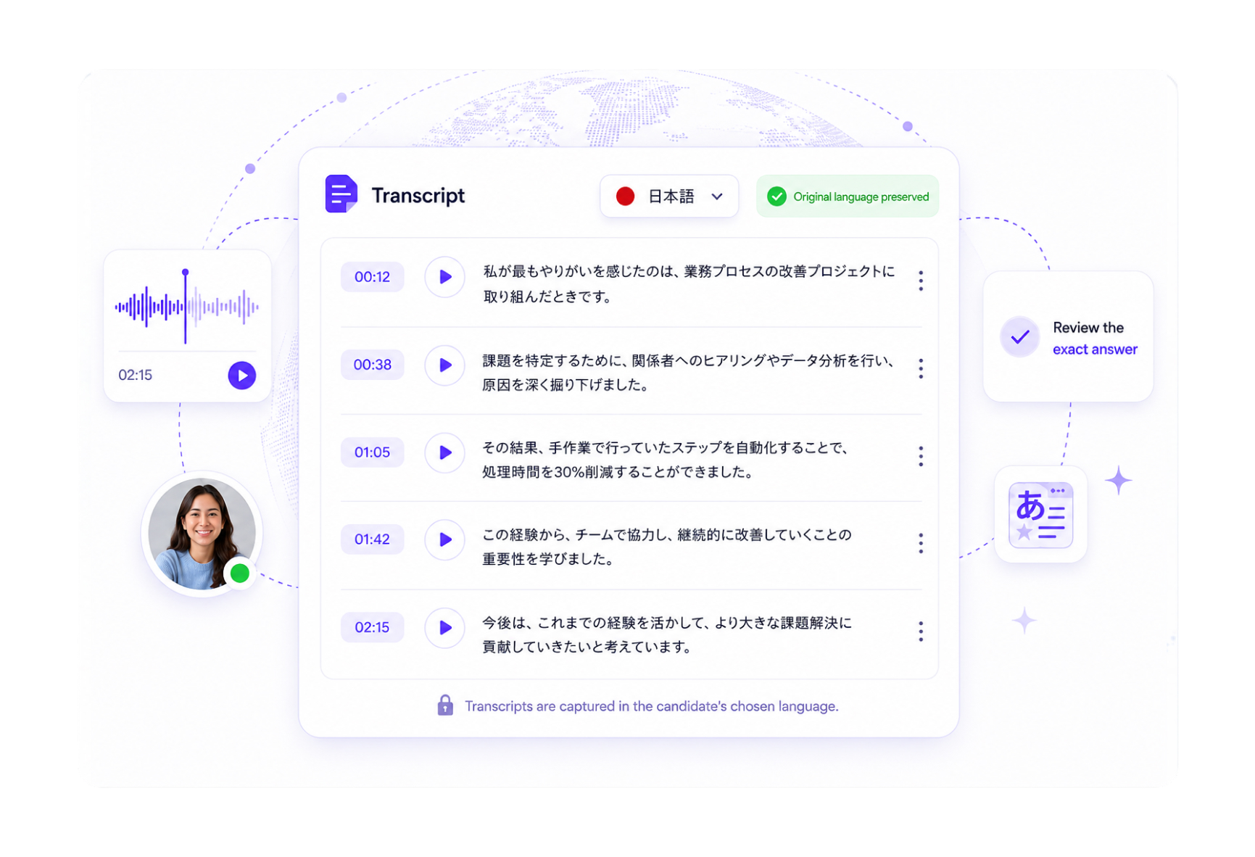Click the 01:42 timestamp badge
This screenshot has width=1255, height=857.
372,539
